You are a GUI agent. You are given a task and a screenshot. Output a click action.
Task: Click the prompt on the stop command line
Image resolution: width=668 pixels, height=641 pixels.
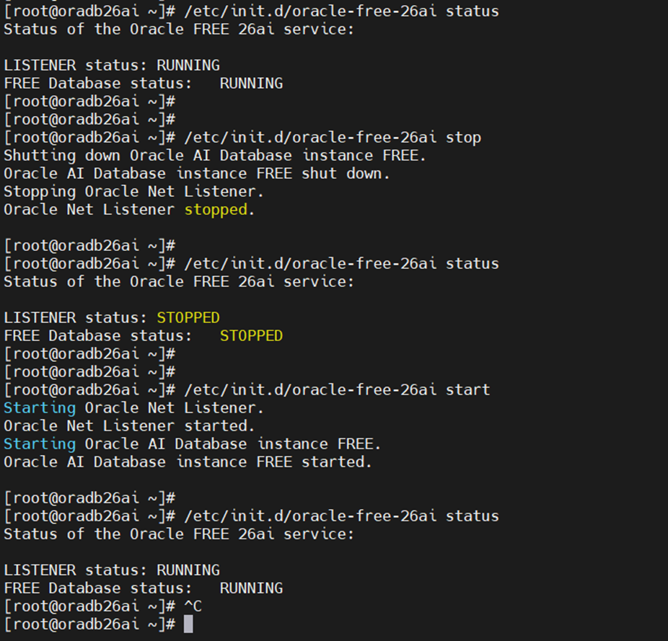point(89,138)
